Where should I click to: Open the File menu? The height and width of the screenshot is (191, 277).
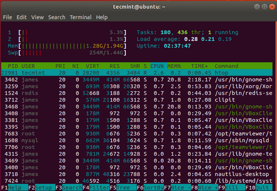click(8, 17)
